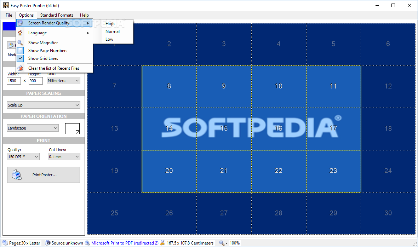
Task: Select poster page 15 in preview
Action: tap(224, 129)
